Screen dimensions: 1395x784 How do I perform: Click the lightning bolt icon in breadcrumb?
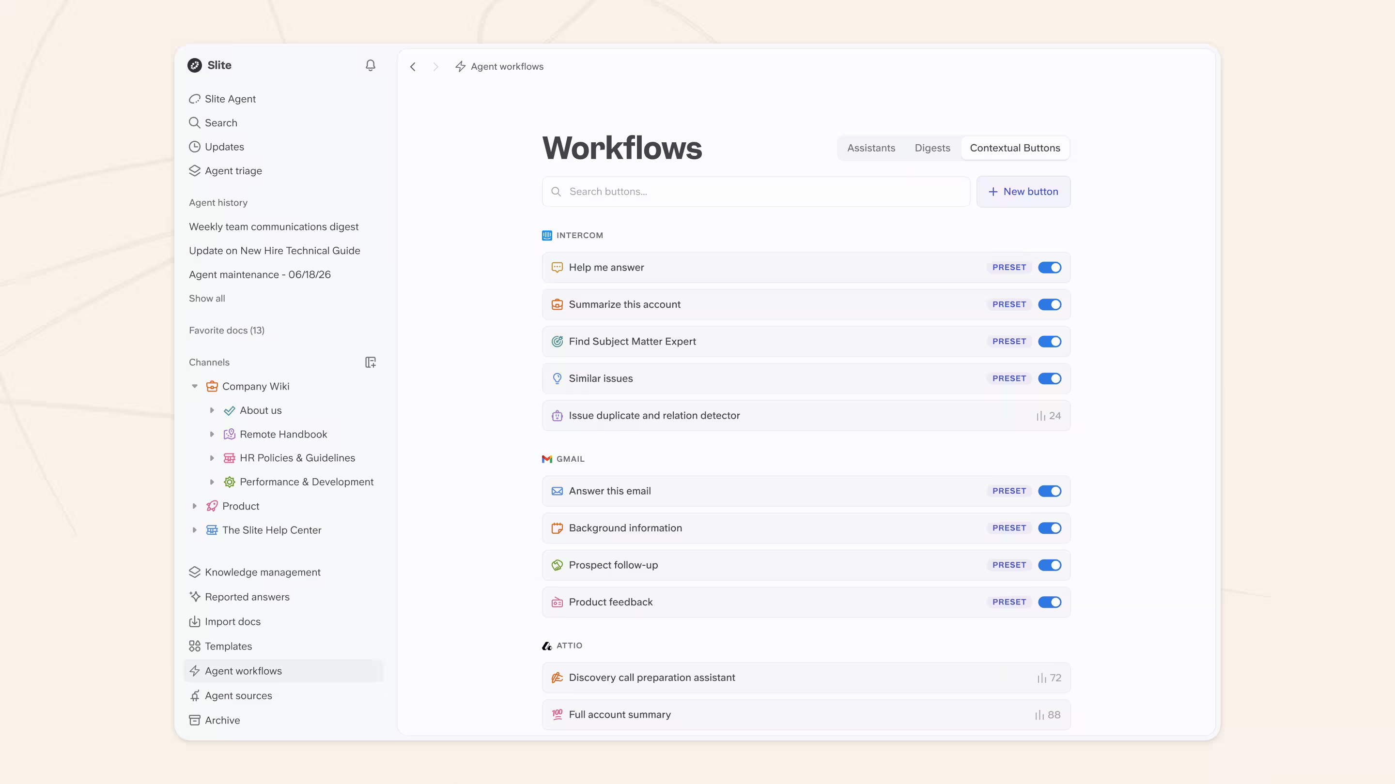coord(460,67)
